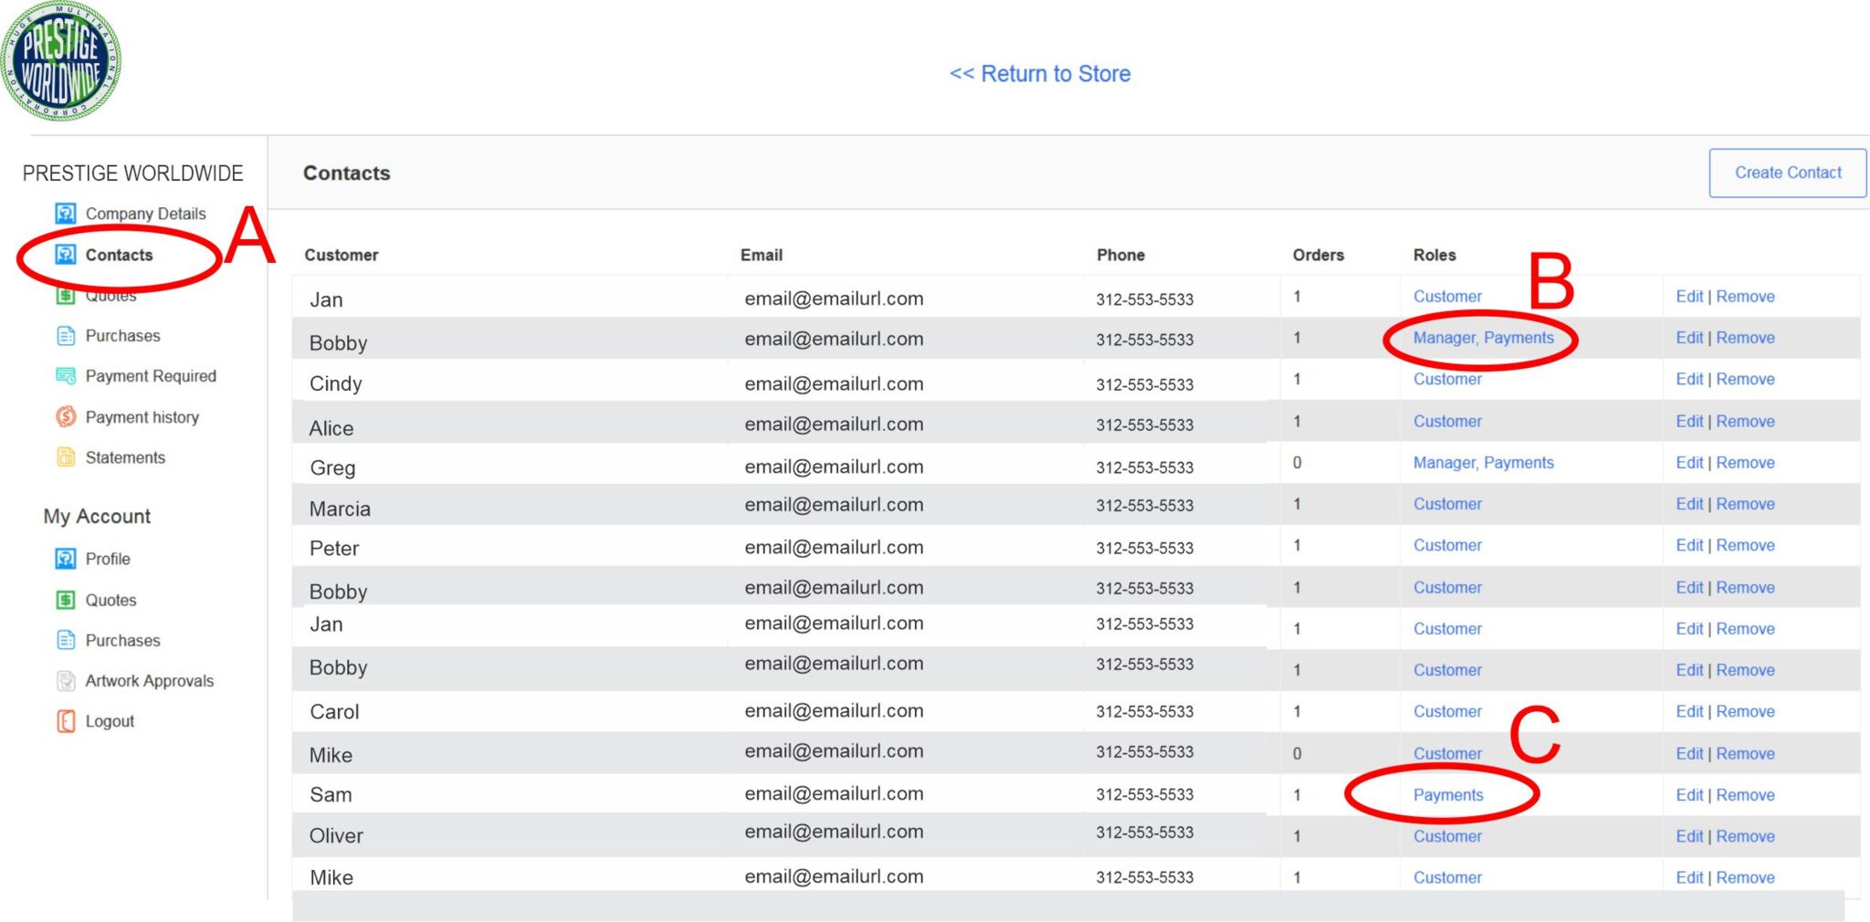Click the Prestige Worldwide logo
The image size is (1870, 922).
pyautogui.click(x=60, y=62)
